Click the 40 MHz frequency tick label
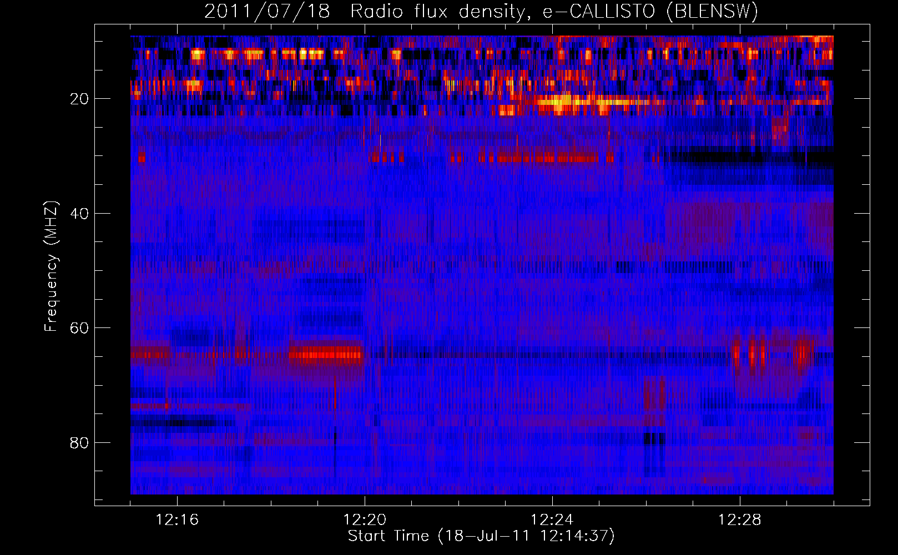This screenshot has width=898, height=555. [x=79, y=213]
